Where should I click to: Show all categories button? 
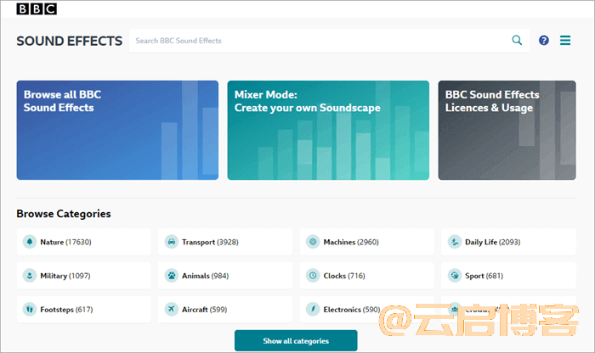[296, 340]
